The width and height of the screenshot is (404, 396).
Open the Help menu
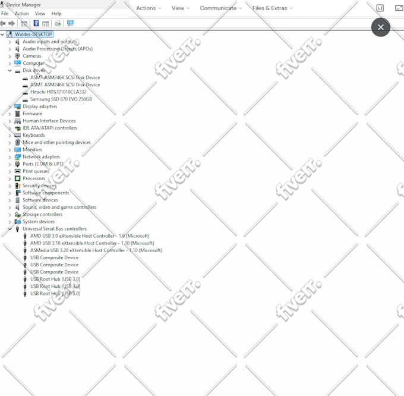[56, 14]
